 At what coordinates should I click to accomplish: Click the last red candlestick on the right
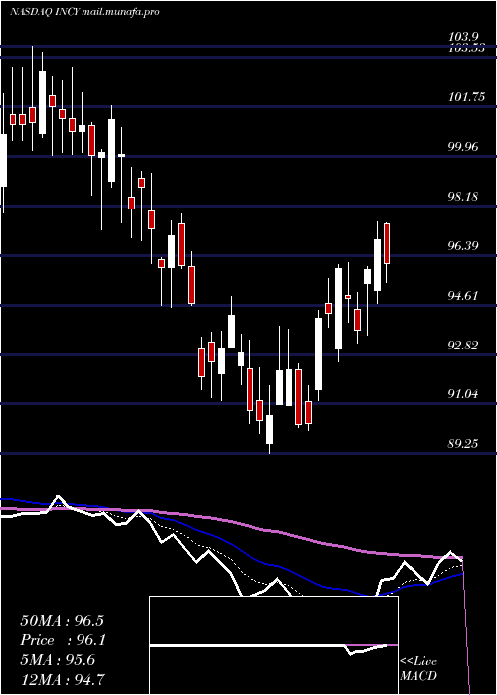pyautogui.click(x=387, y=252)
